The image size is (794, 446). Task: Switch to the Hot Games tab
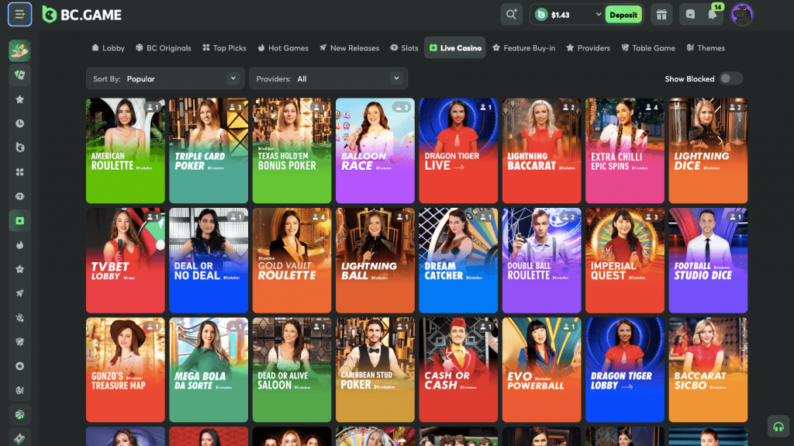click(283, 47)
